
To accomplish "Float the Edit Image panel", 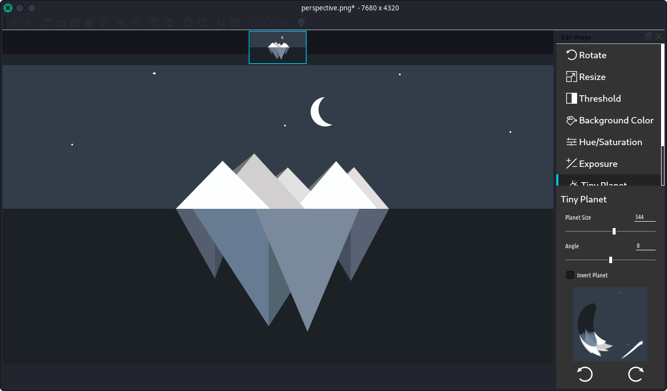I will coord(648,37).
